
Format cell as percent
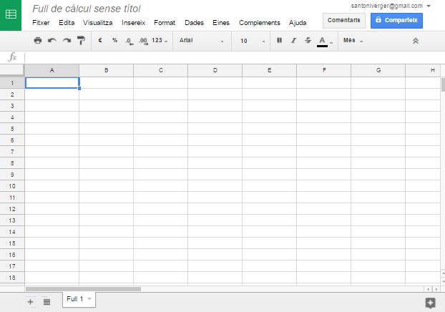(114, 41)
